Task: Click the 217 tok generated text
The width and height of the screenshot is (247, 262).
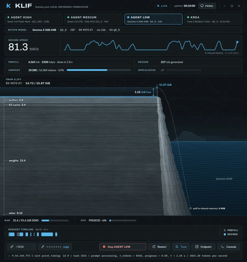Action: (172, 62)
